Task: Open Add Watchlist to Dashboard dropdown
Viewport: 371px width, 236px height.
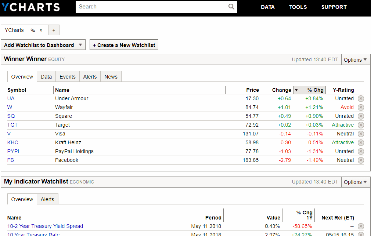Action: 43,45
